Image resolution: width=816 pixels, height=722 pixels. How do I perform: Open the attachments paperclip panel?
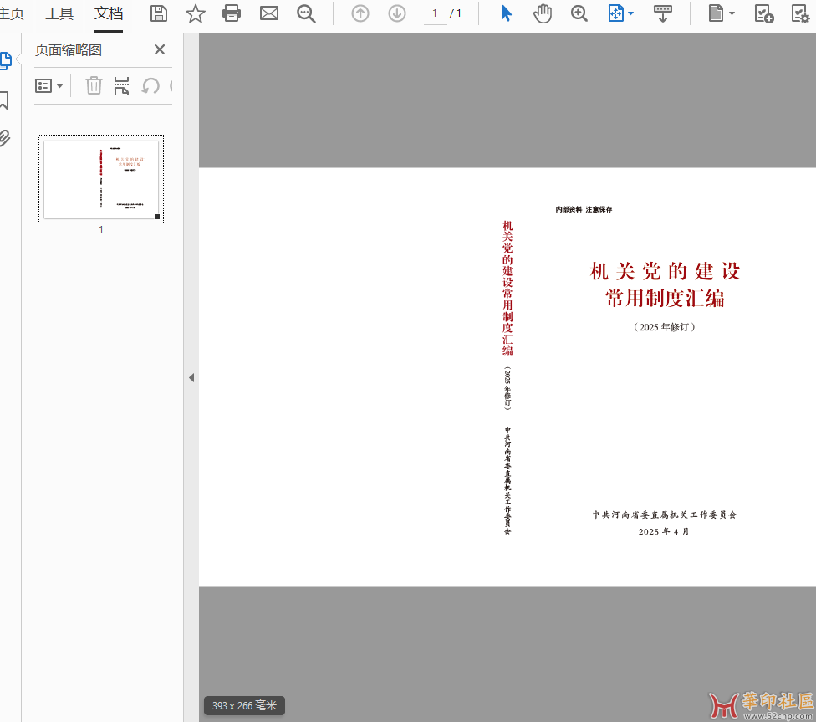click(x=4, y=138)
